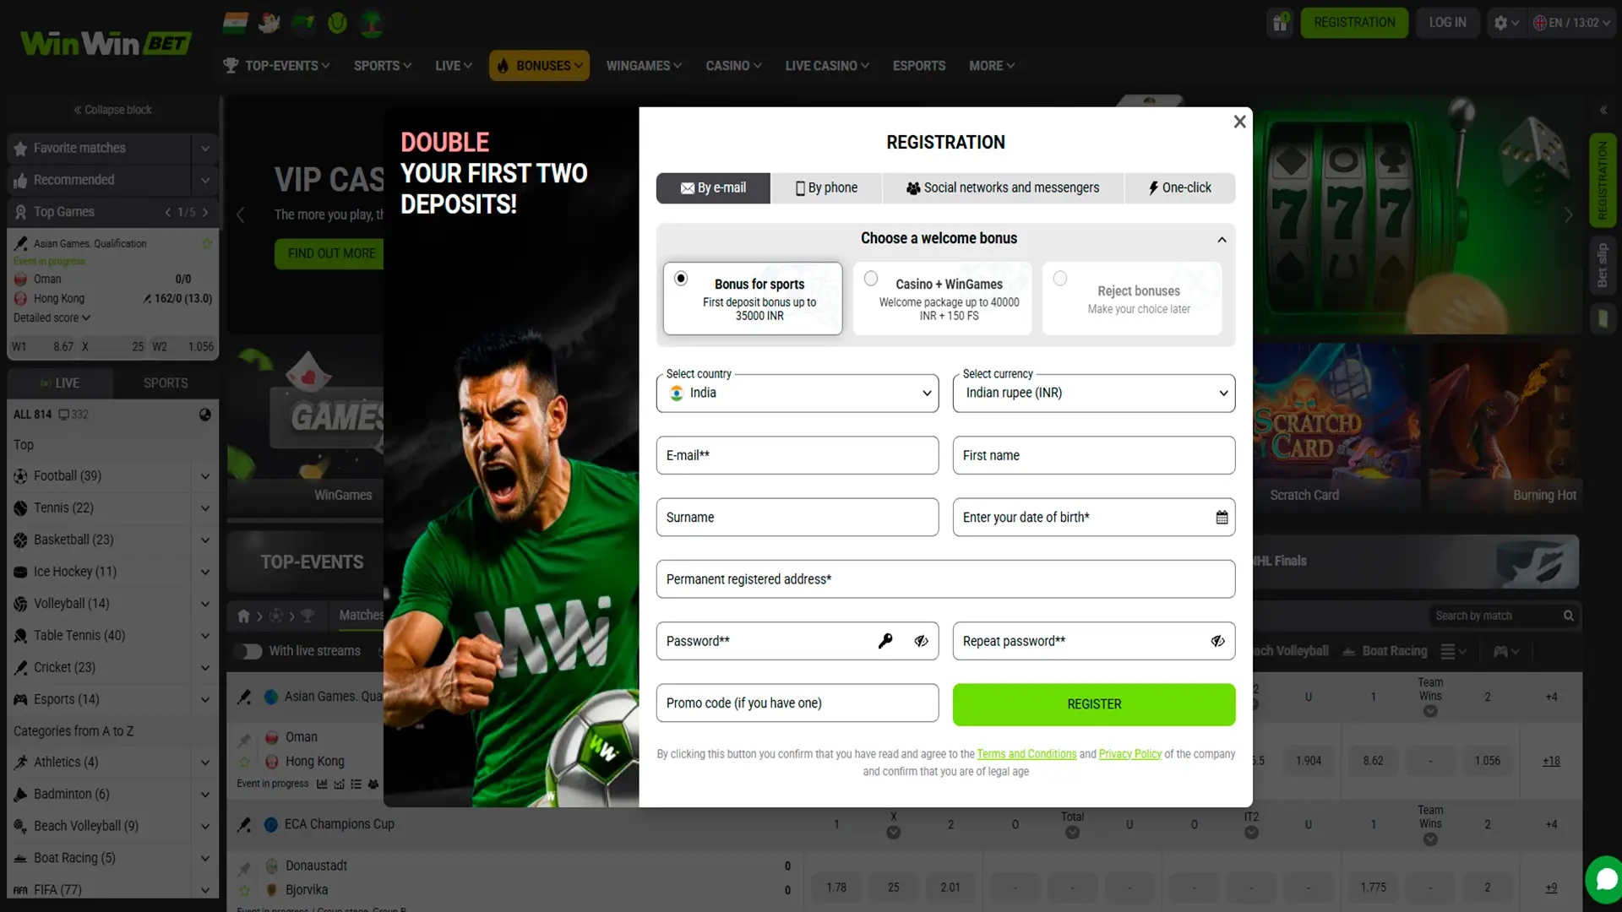Click REGISTRATION button in header

(x=1354, y=23)
